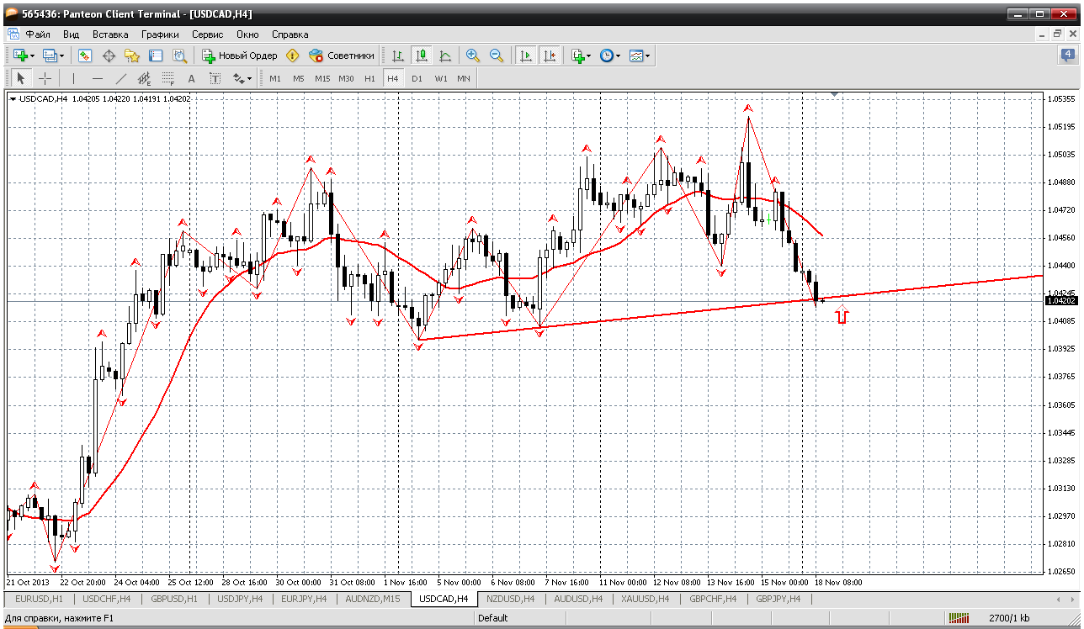This screenshot has width=1084, height=629.
Task: Open new chart window icon
Action: (x=20, y=55)
